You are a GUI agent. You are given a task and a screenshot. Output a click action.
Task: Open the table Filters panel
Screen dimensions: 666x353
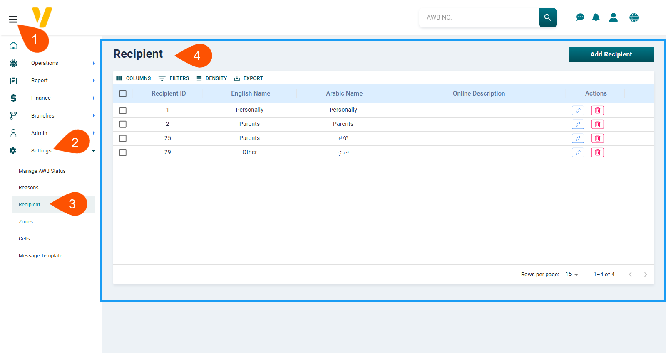click(174, 78)
